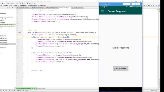Viewport: 164px width, 92px height.
Task: Switch to MainFragment.java tab
Action: (x=38, y=8)
